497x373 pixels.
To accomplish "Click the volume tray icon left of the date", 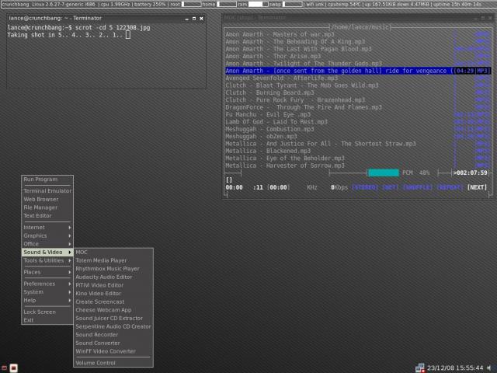I will tap(422, 368).
